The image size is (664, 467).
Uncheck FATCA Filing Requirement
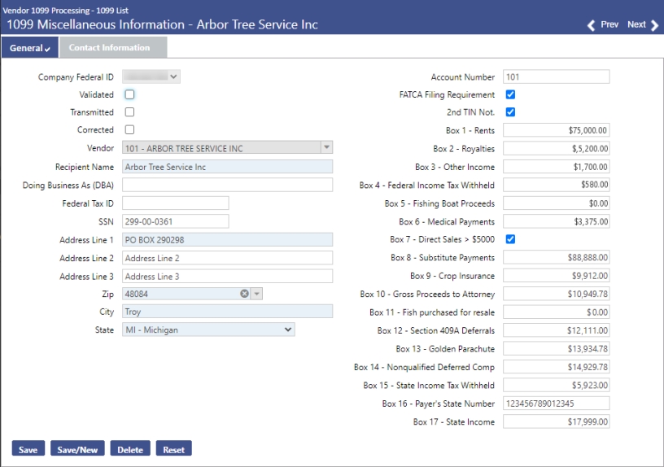[511, 94]
